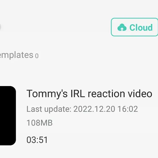This screenshot has height=158, width=158.
Task: Select the black project thumbnail
Action: pos(8,116)
